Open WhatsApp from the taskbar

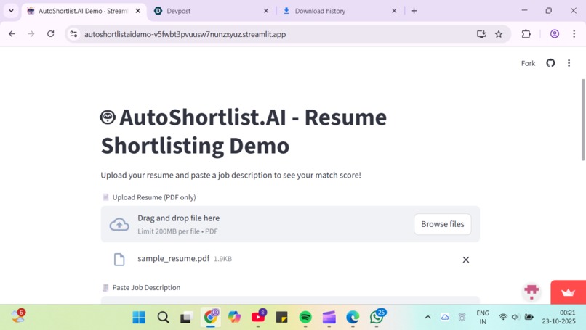[377, 317]
